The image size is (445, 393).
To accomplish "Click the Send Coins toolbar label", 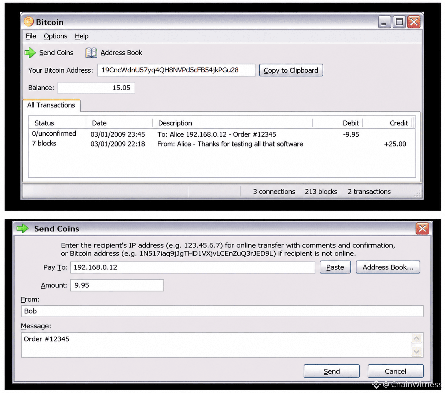I will coord(56,53).
